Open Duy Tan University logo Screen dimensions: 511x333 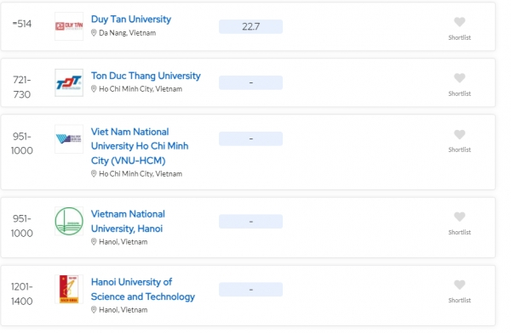tap(69, 26)
